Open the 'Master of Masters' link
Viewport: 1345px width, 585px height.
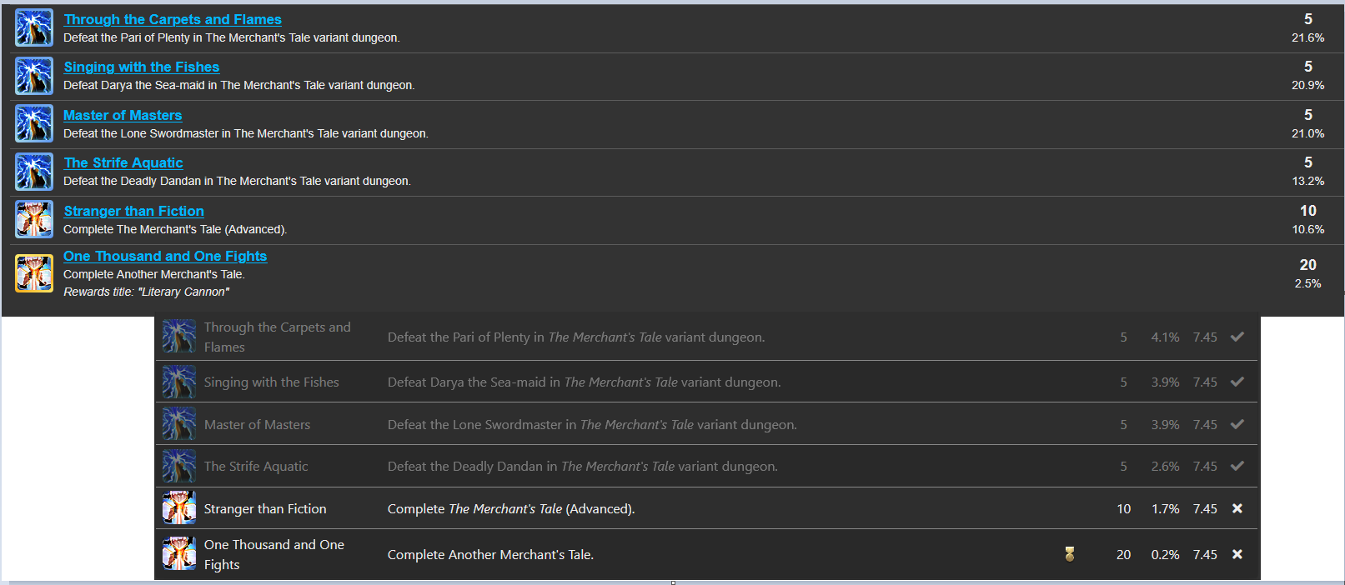point(123,115)
